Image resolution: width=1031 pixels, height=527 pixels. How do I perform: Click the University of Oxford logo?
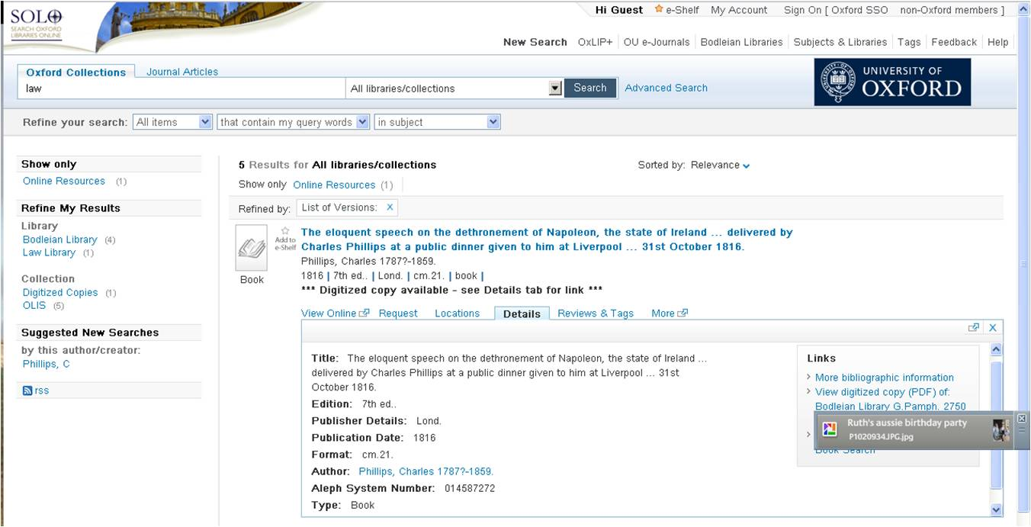pos(892,82)
